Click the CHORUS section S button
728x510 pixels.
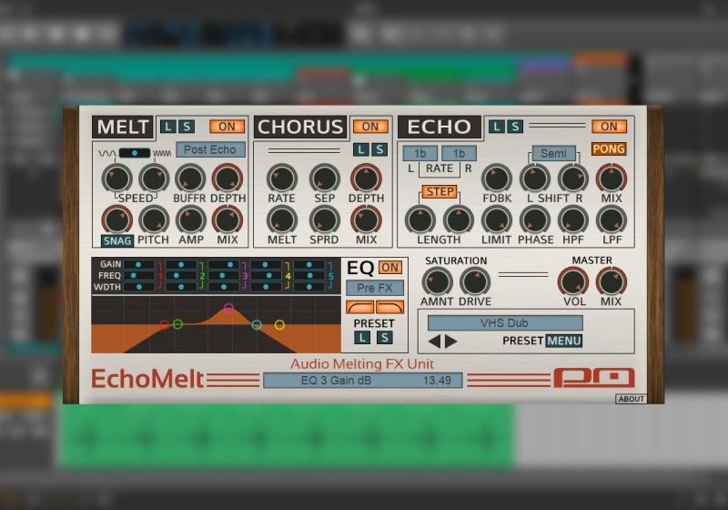pyautogui.click(x=379, y=149)
